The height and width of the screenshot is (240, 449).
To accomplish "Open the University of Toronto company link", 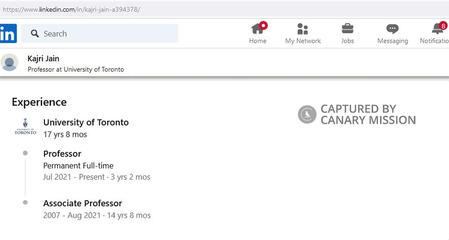I will pos(86,122).
